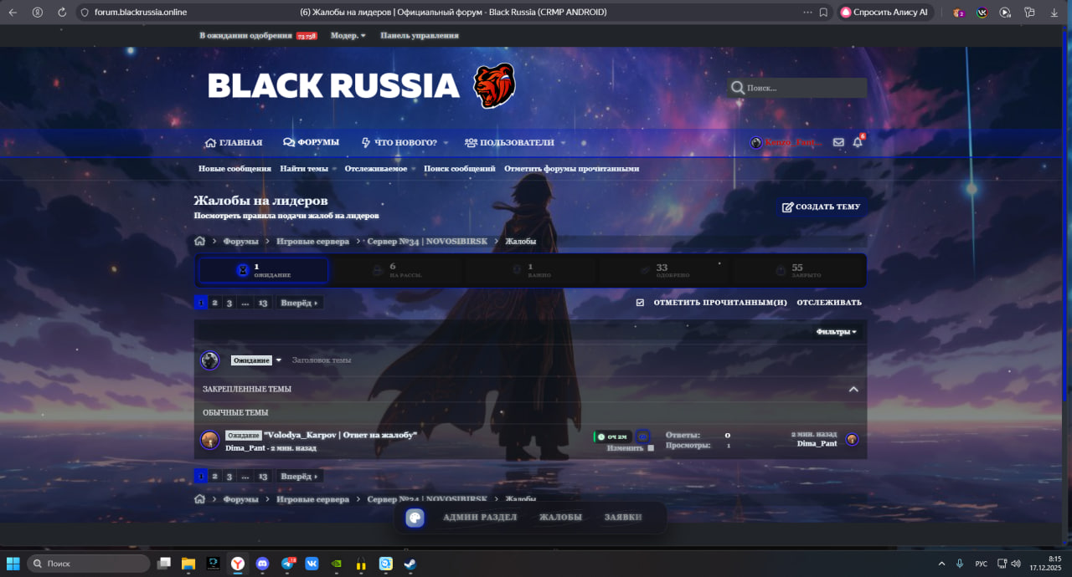
Task: Open Telegram from the taskbar
Action: pos(287,564)
